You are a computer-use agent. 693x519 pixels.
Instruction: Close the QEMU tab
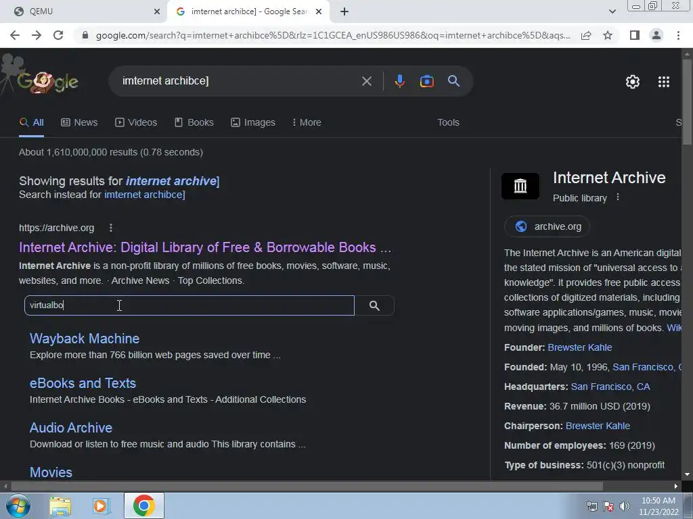click(157, 11)
